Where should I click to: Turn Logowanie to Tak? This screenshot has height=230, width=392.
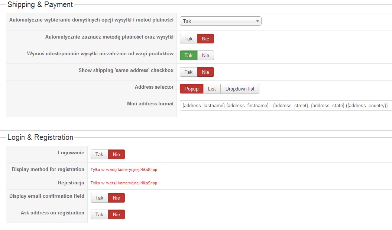99,155
